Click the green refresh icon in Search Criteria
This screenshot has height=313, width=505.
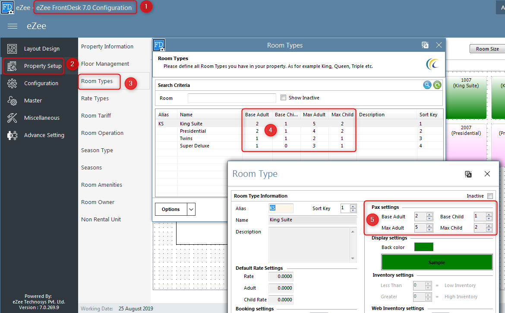[437, 85]
